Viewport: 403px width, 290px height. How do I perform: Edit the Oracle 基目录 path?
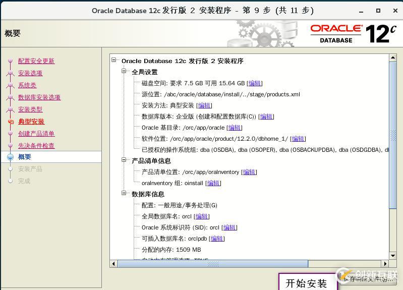(235, 128)
